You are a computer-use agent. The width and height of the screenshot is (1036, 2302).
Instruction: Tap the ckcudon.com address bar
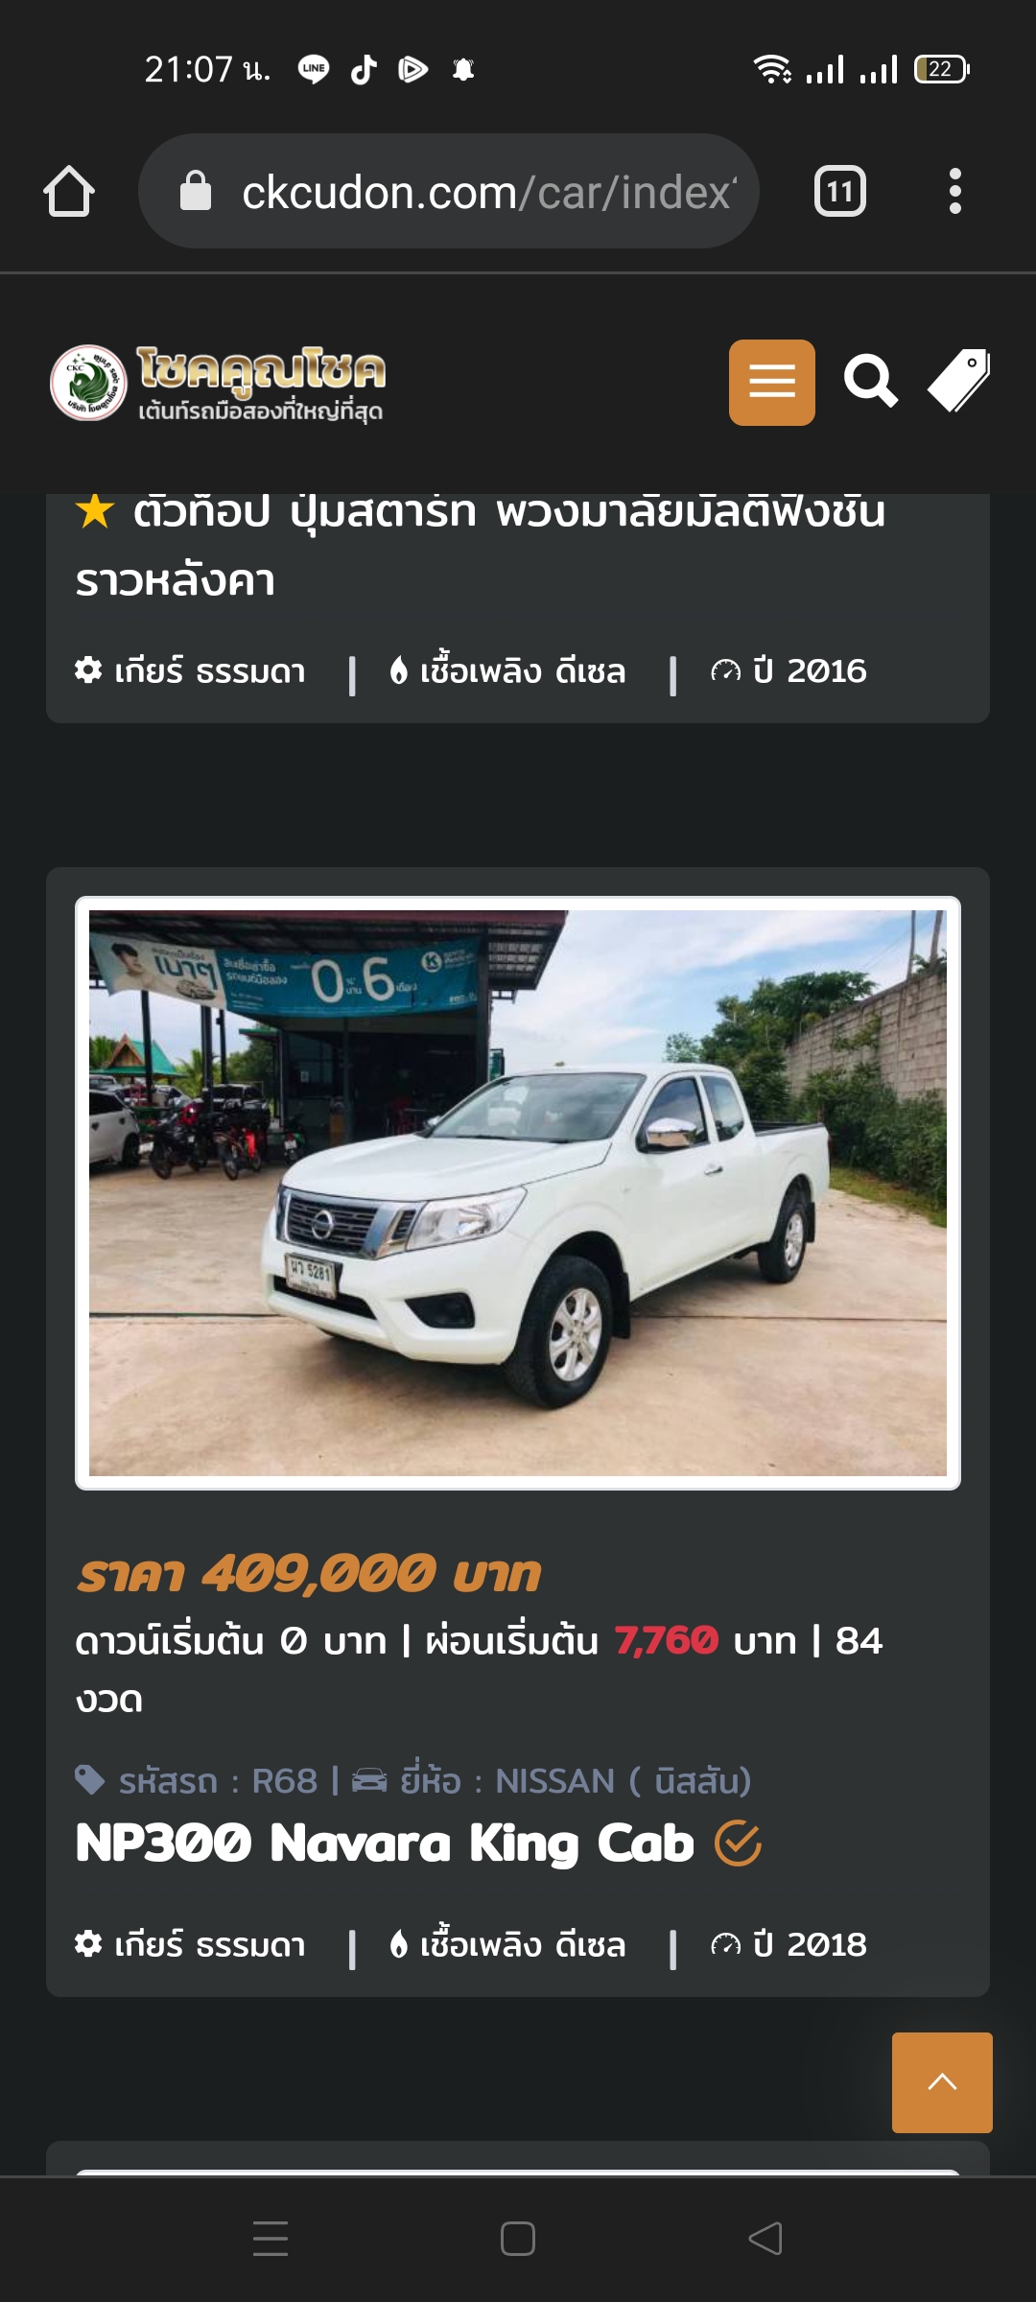point(449,191)
